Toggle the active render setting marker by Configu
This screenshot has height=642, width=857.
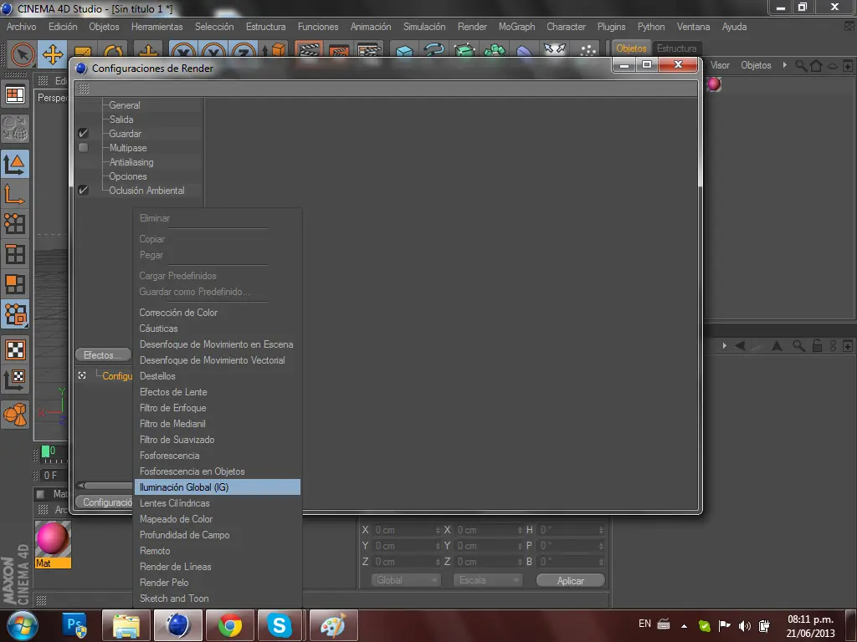[x=82, y=375]
